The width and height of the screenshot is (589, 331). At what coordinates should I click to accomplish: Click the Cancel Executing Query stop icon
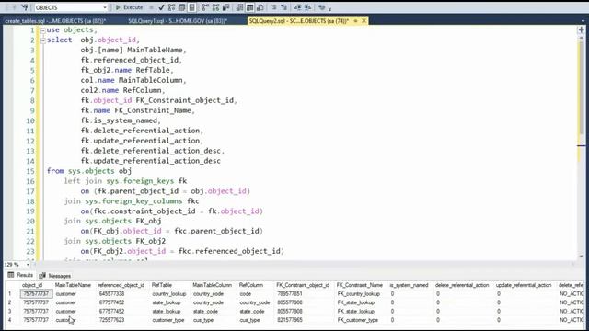tap(151, 7)
